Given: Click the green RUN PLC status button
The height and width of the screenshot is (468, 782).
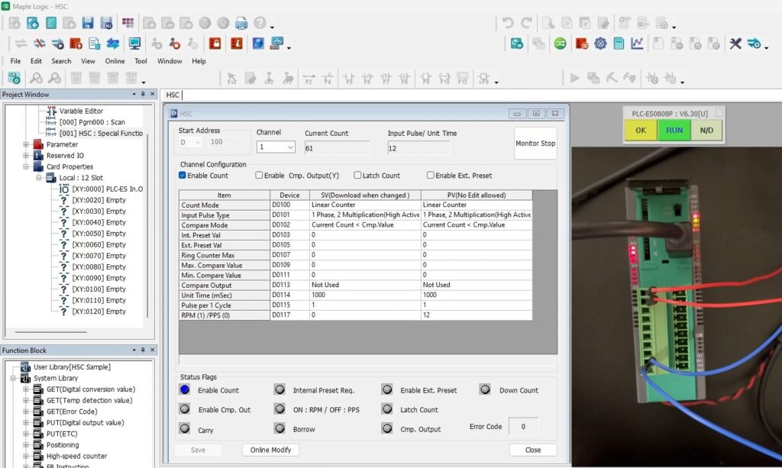Looking at the screenshot, I should (674, 130).
